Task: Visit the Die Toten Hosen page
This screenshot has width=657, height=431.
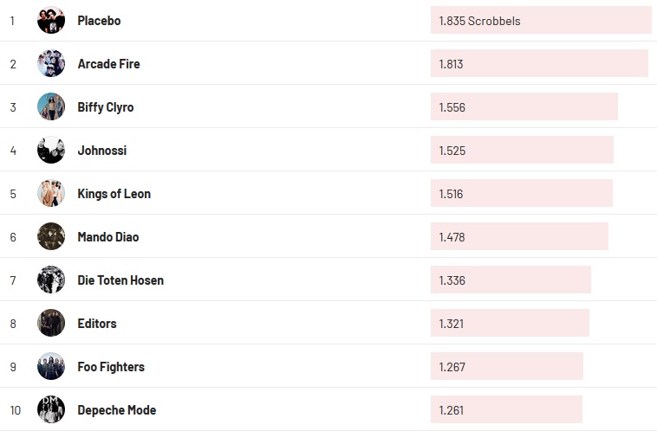Action: [x=120, y=280]
